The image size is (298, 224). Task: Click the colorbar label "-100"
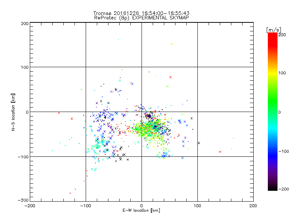(x=283, y=151)
